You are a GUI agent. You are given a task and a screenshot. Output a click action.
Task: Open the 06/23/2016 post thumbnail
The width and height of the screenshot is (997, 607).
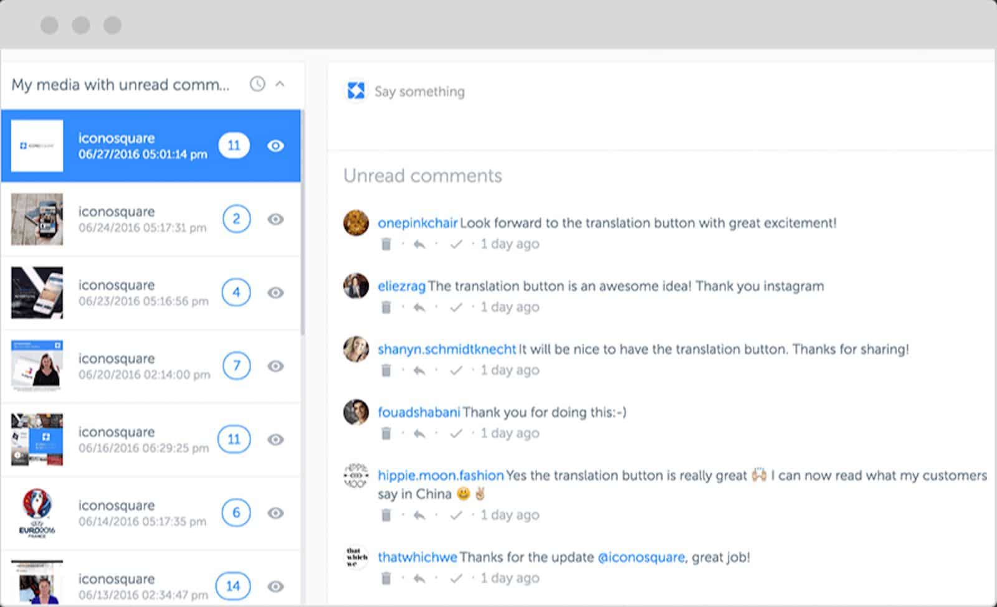click(x=37, y=293)
